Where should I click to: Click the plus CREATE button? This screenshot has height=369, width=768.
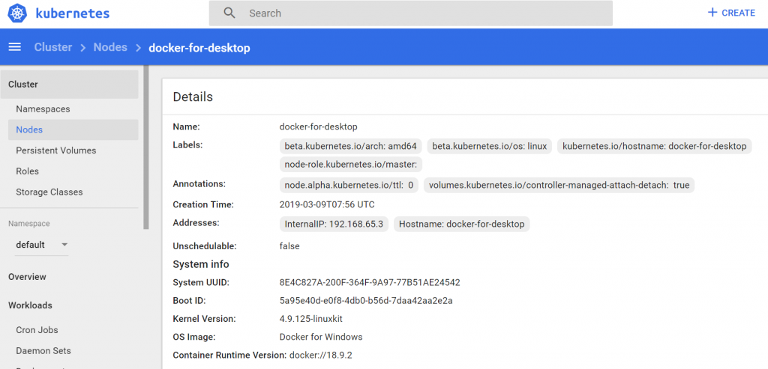730,13
